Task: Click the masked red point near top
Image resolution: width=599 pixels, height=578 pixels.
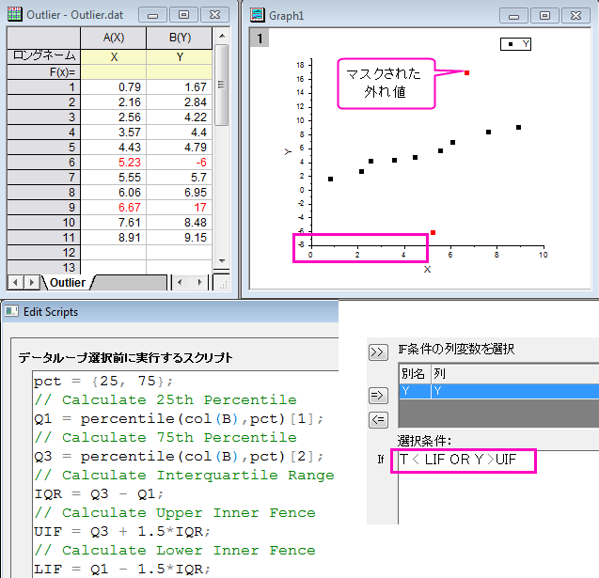Action: (x=466, y=72)
